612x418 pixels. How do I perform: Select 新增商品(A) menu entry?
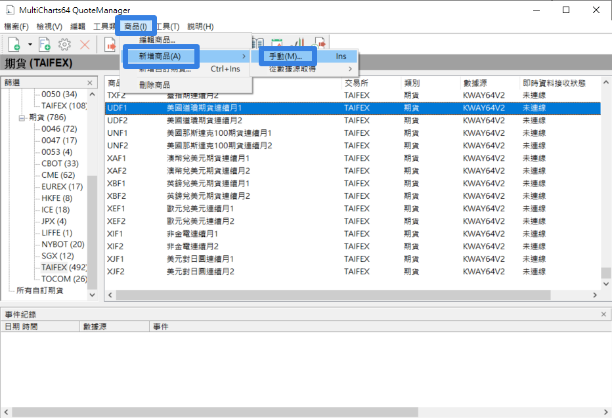tap(186, 56)
